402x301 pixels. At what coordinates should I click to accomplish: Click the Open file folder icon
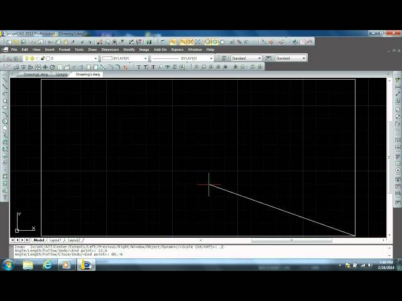click(16, 42)
